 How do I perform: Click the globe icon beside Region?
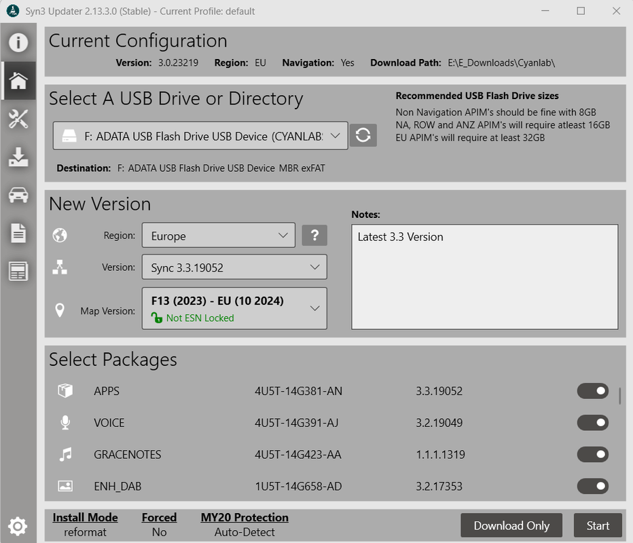[x=60, y=236]
